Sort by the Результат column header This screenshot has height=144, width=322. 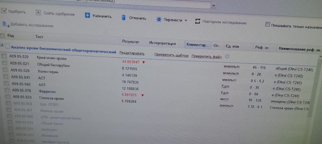[x=131, y=42]
